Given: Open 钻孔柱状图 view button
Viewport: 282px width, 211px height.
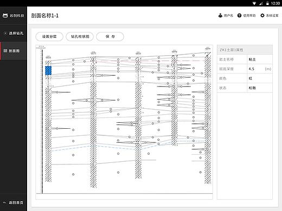Looking at the screenshot, I should coord(80,37).
